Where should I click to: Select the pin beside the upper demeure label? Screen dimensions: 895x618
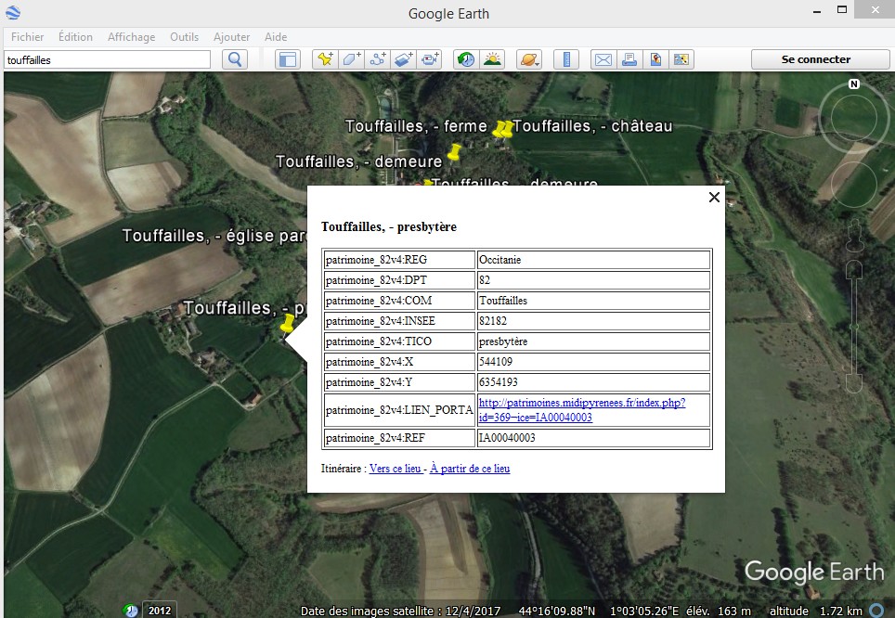click(454, 152)
